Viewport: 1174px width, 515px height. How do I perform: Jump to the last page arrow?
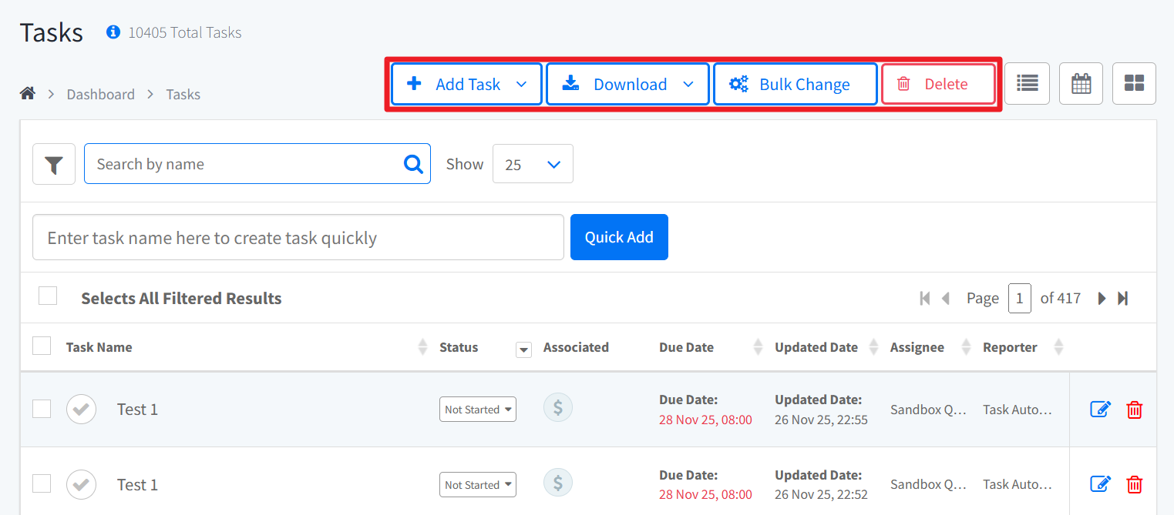pyautogui.click(x=1123, y=299)
